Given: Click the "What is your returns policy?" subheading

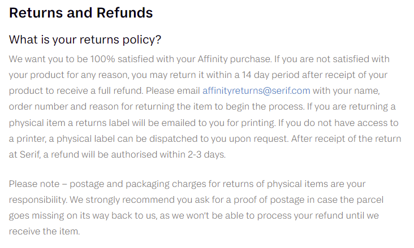Looking at the screenshot, I should (x=85, y=40).
